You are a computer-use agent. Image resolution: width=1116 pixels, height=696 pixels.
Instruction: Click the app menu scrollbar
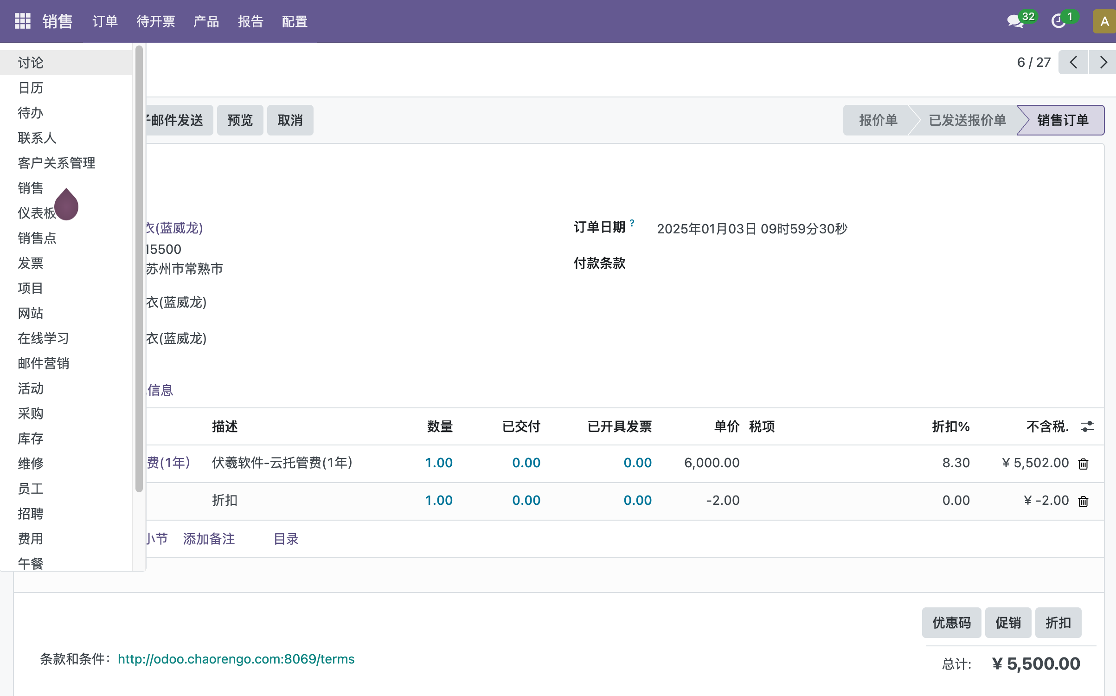point(139,269)
